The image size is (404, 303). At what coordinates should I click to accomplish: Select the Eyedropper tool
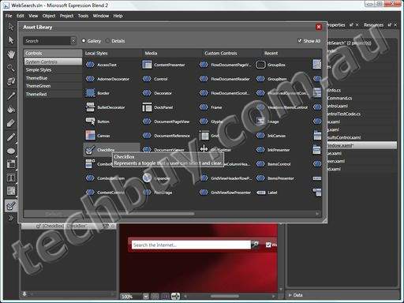tap(11, 95)
